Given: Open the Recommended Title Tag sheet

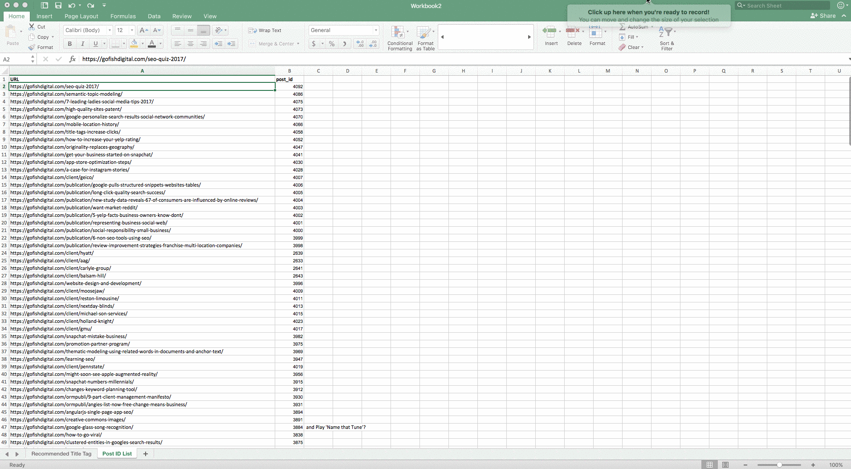Looking at the screenshot, I should [x=61, y=454].
